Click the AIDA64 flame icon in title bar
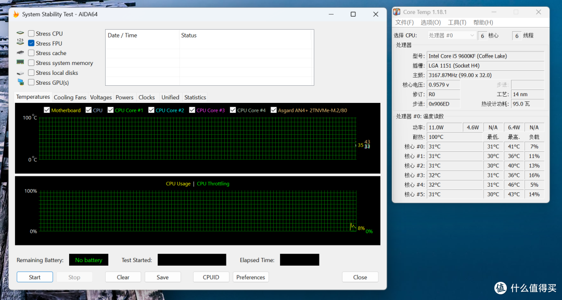562x300 pixels. click(16, 15)
